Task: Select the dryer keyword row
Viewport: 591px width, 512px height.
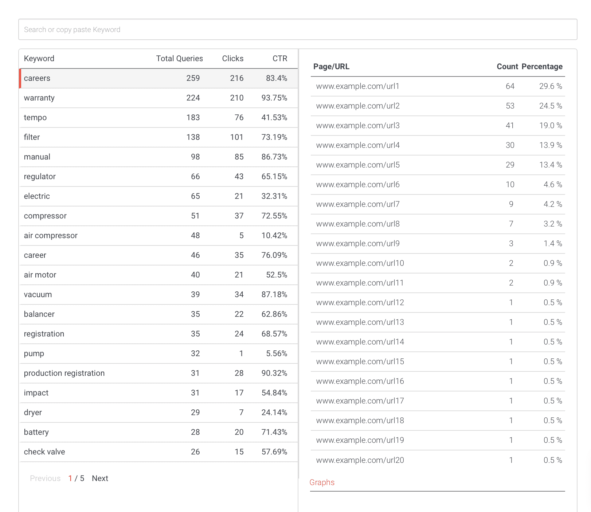Action: click(158, 413)
